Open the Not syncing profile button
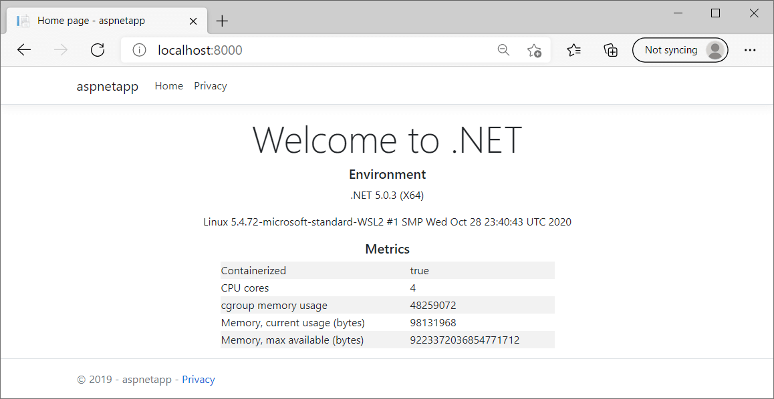 click(x=680, y=50)
